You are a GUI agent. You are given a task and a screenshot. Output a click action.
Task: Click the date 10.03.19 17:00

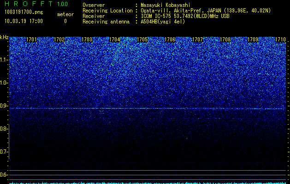point(24,21)
